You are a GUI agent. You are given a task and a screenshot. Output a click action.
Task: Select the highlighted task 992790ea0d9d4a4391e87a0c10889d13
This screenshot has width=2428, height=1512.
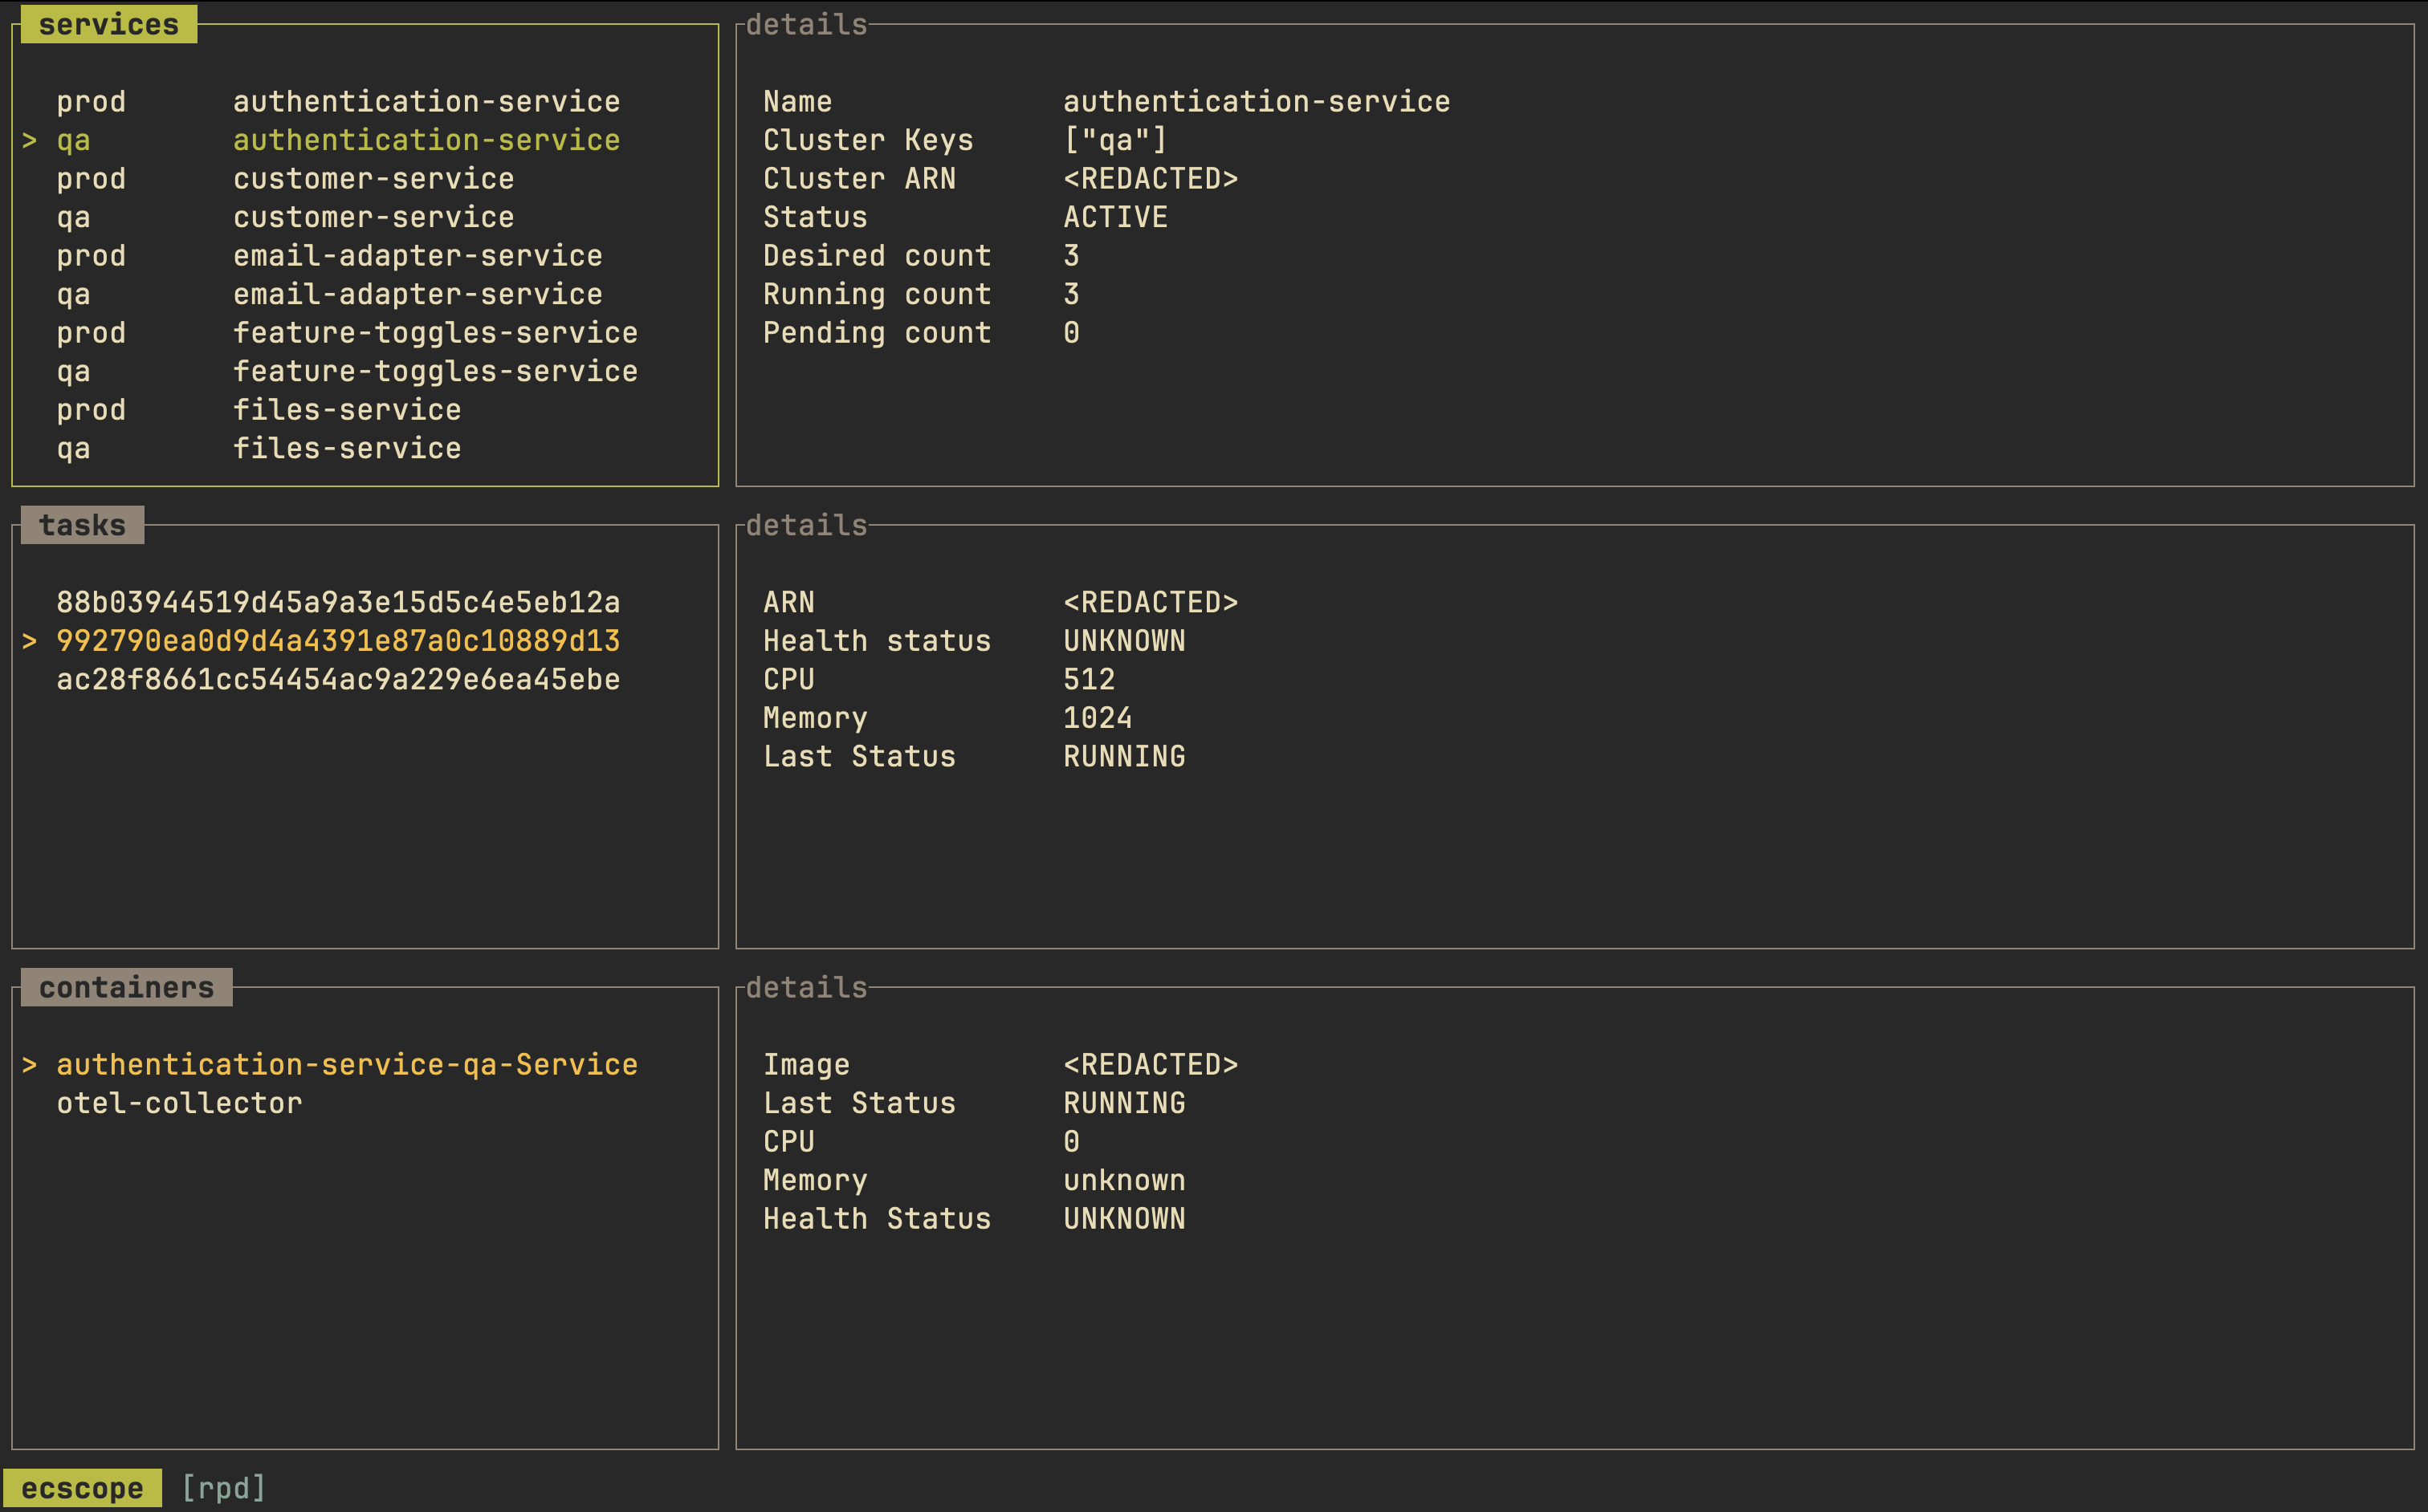[x=338, y=641]
